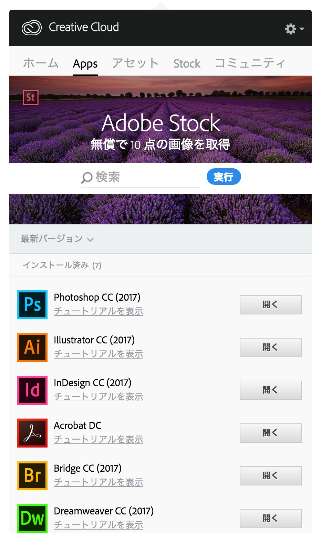Open Illustrator CC with 開く button

[x=270, y=348]
